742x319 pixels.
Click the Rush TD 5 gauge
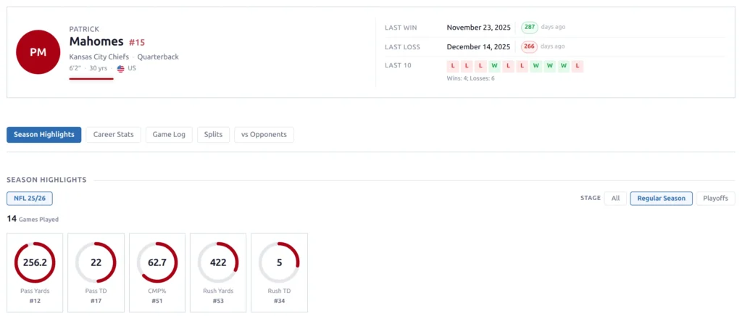(x=279, y=262)
